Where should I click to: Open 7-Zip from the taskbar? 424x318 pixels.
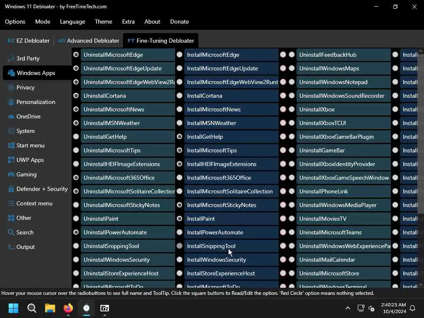coord(105,308)
